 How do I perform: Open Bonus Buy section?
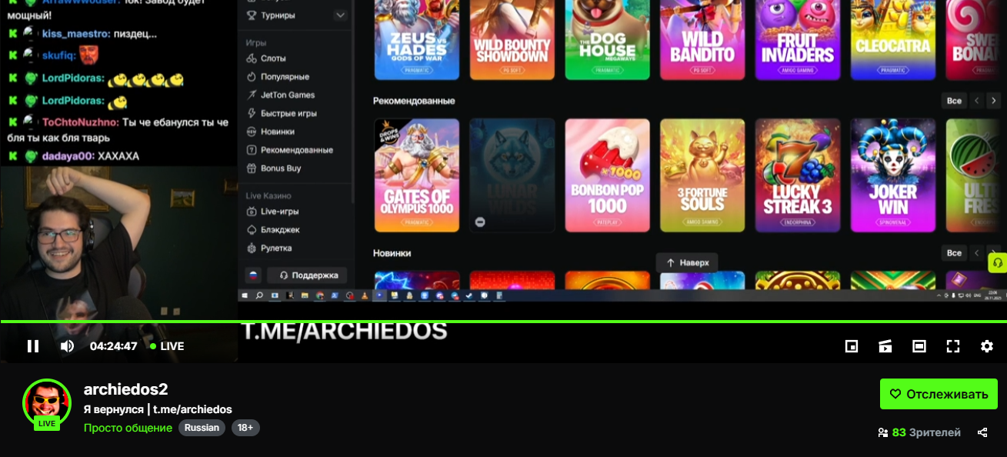tap(281, 168)
